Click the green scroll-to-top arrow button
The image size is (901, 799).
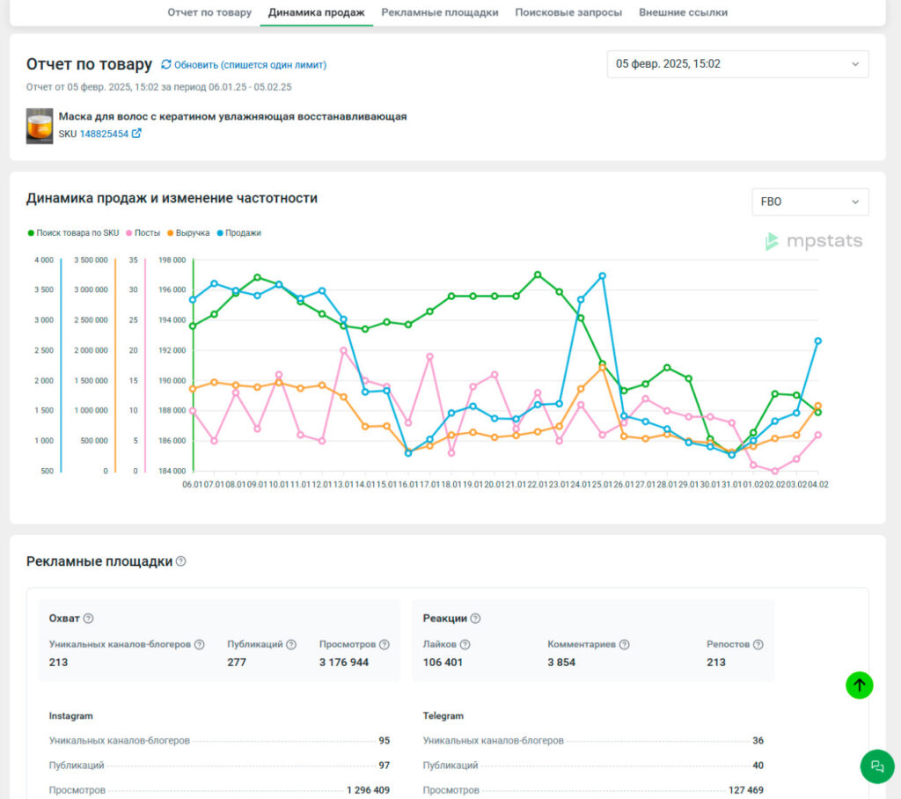coord(859,685)
